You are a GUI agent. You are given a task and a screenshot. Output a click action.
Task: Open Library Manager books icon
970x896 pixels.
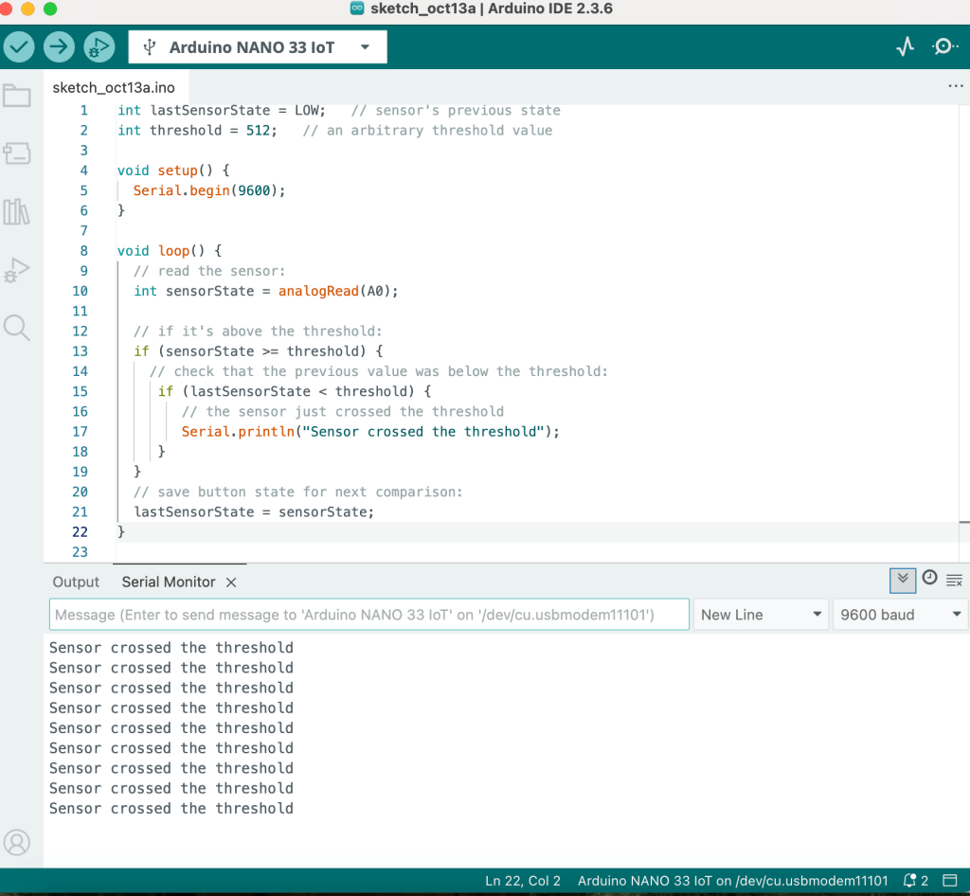[17, 211]
